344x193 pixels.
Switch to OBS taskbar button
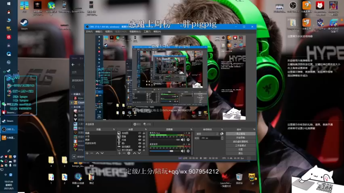coord(9,130)
